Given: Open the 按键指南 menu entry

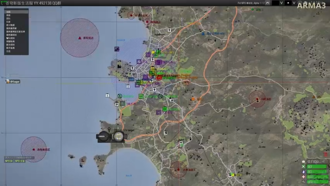Looking at the screenshot, I should click(x=16, y=41).
